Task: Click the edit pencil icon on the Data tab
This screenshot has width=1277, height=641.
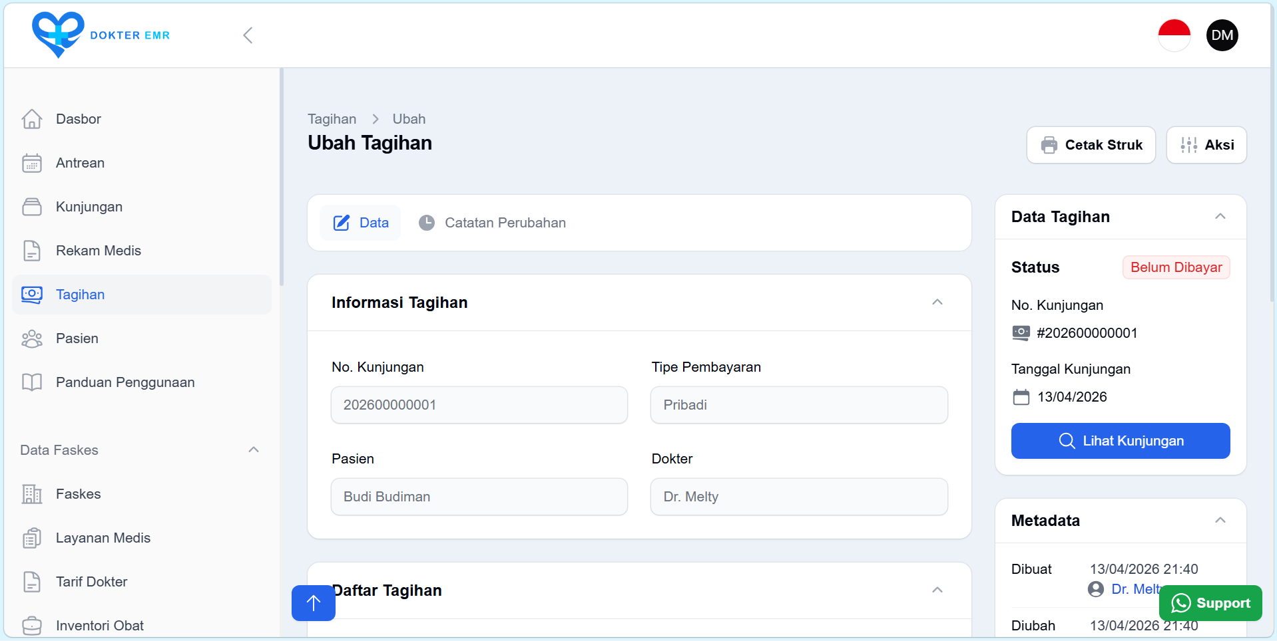Action: [342, 223]
